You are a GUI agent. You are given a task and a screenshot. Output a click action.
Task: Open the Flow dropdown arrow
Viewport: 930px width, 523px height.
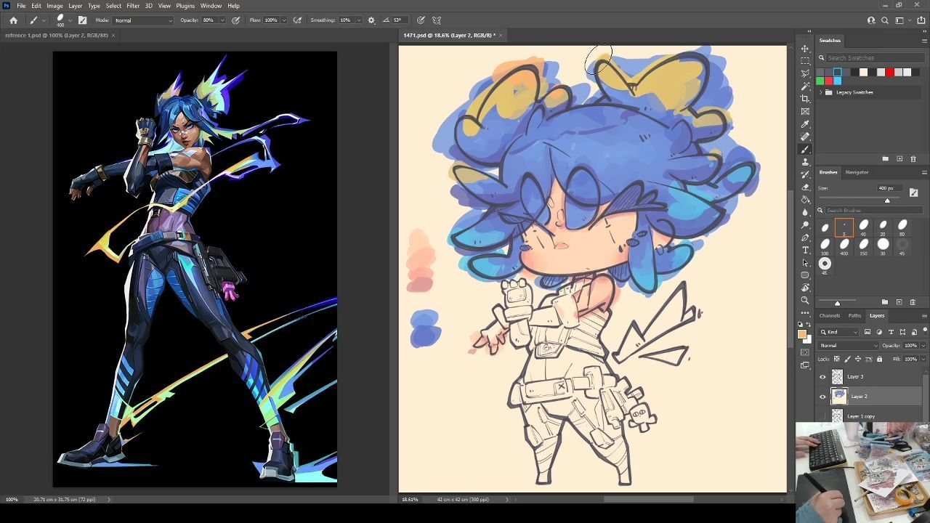[x=283, y=20]
